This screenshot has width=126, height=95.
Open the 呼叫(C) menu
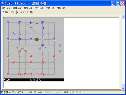[39, 8]
